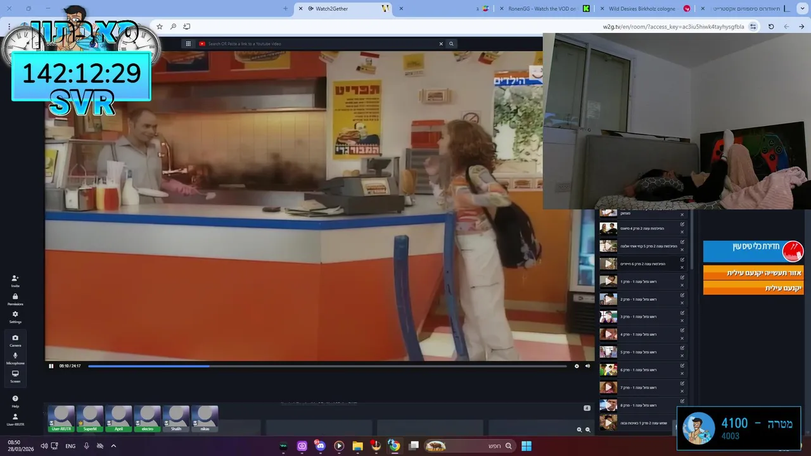
Task: Select electro participant tile
Action: pos(147,419)
